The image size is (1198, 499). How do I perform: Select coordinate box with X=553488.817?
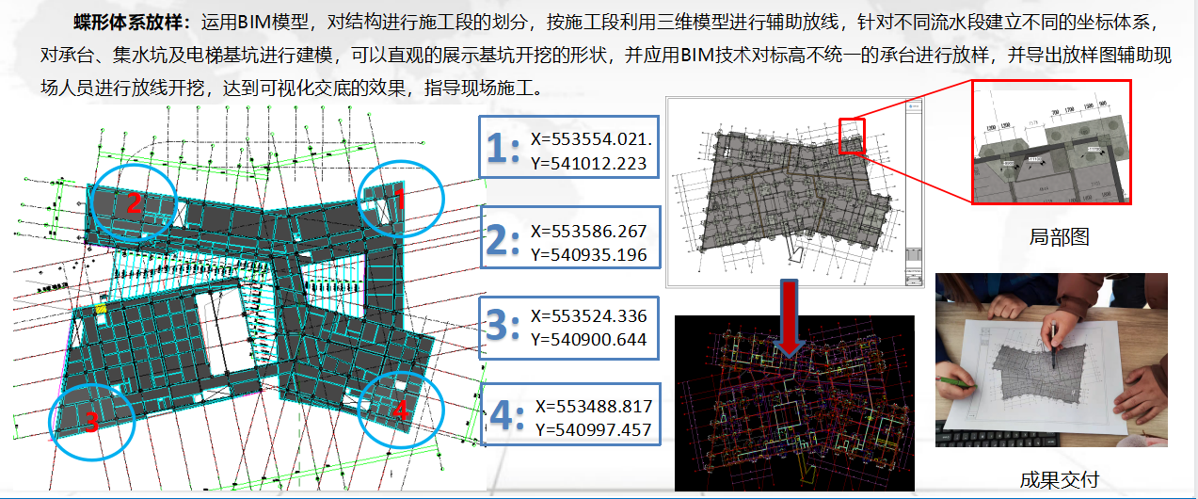click(x=566, y=414)
